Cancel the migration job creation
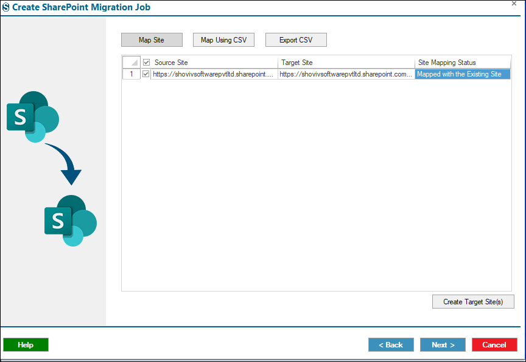The width and height of the screenshot is (526, 362). pyautogui.click(x=494, y=344)
